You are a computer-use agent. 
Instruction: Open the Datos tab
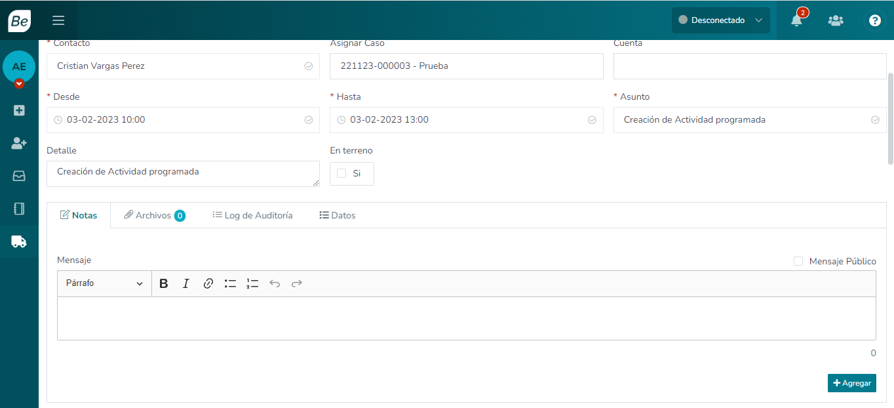click(x=338, y=215)
